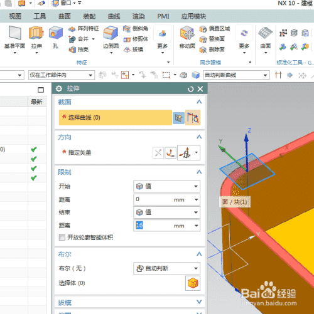Expand the 同步建模 group options arrow

(250, 62)
